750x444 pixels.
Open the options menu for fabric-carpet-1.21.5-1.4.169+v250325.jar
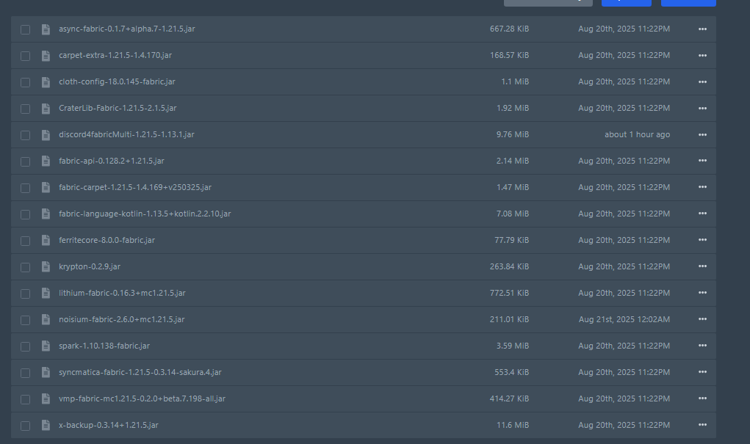click(x=702, y=188)
